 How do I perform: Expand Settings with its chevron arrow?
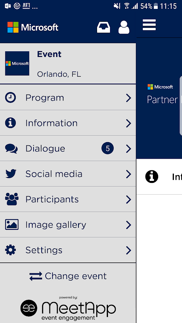pos(129,250)
